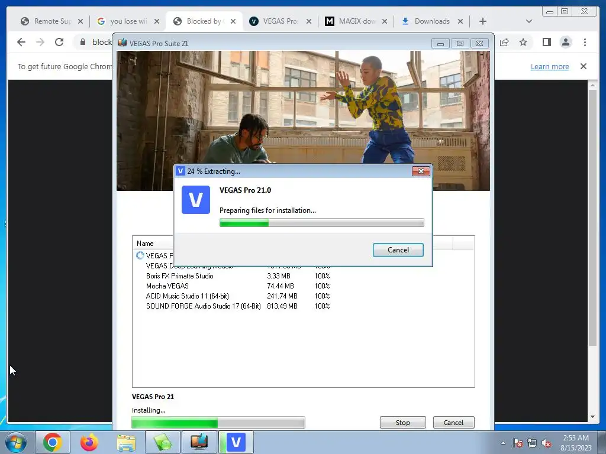The image size is (606, 454).
Task: Show hidden system tray icons
Action: coord(503,443)
